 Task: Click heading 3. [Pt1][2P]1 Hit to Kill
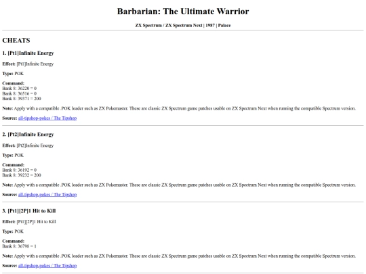click(x=29, y=211)
